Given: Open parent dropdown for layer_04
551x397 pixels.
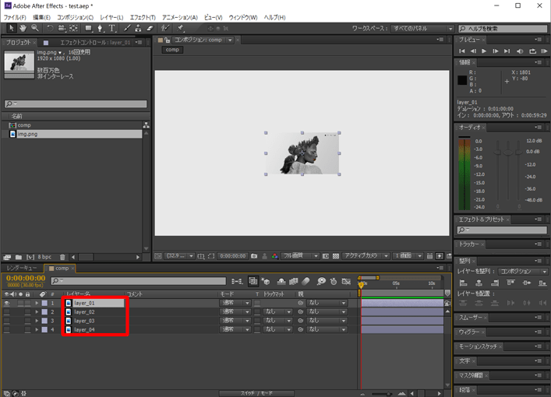Looking at the screenshot, I should 327,329.
